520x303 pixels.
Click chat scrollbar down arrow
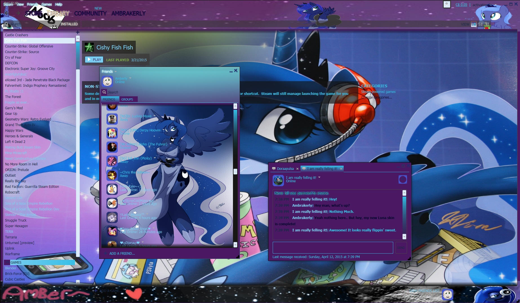[x=404, y=236]
